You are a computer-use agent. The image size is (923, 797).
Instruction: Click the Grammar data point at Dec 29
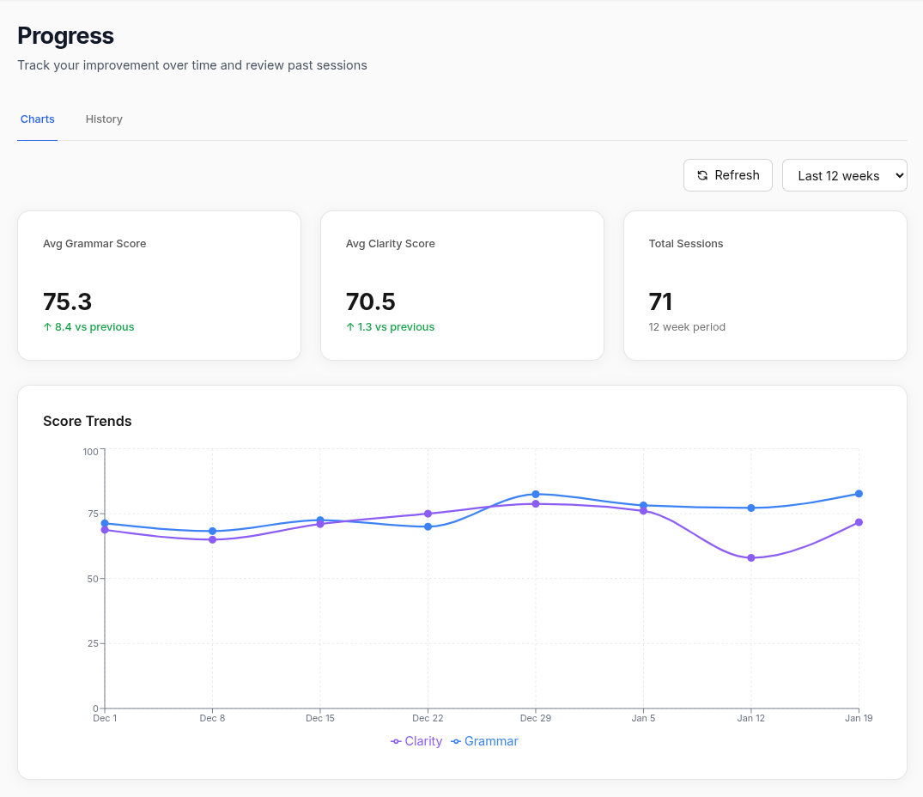536,493
